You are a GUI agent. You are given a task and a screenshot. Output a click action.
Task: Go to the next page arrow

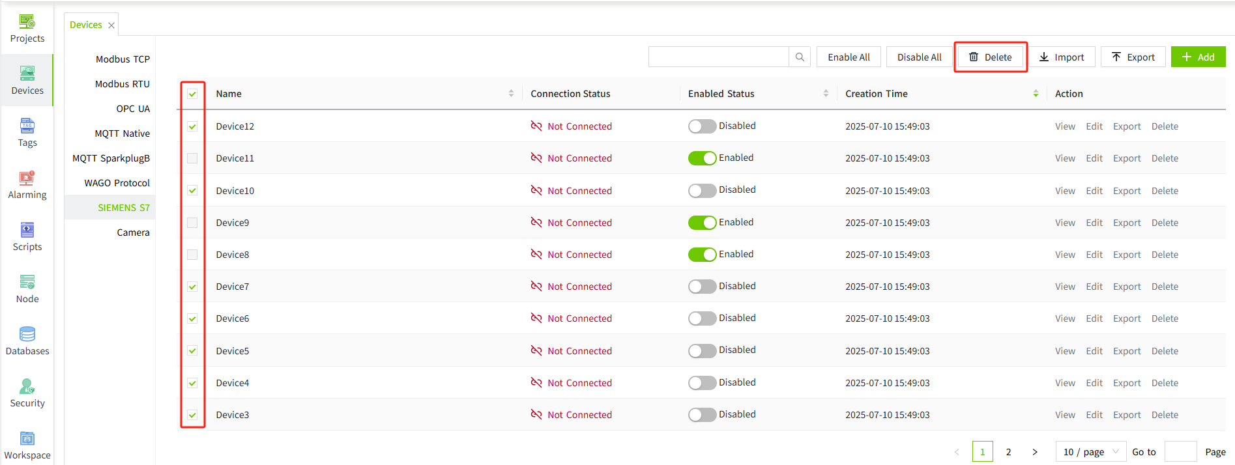[1035, 452]
